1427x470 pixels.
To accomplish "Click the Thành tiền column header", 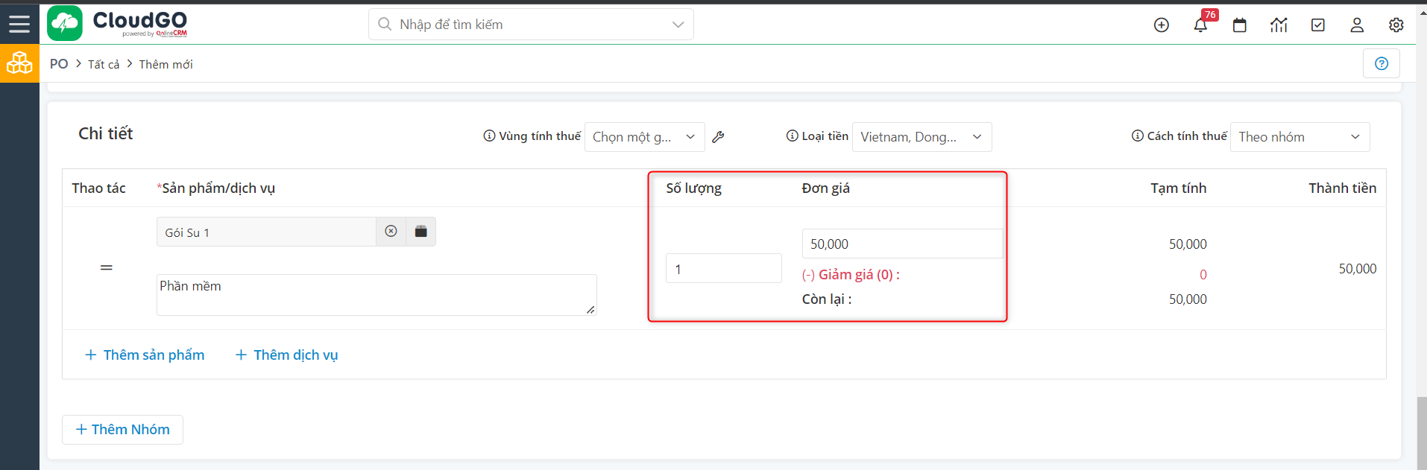I will [1342, 188].
